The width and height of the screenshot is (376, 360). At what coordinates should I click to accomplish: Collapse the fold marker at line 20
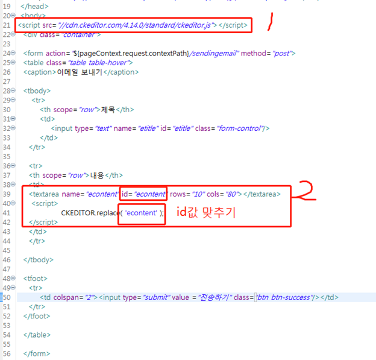[x=13, y=15]
